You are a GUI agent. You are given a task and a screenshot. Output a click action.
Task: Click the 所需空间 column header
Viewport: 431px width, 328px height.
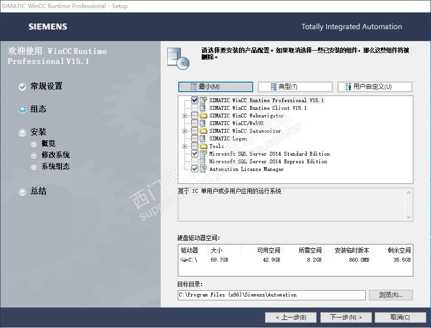tap(310, 250)
